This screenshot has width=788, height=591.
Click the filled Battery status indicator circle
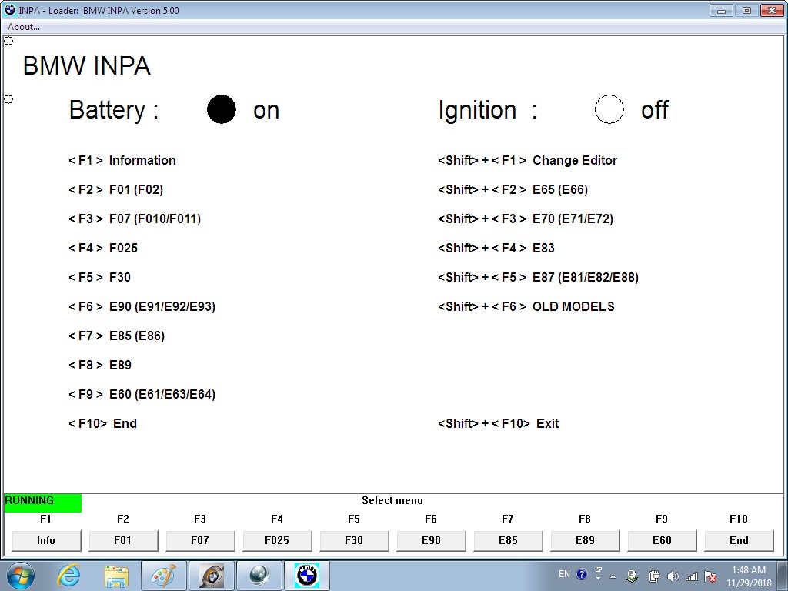[x=222, y=109]
